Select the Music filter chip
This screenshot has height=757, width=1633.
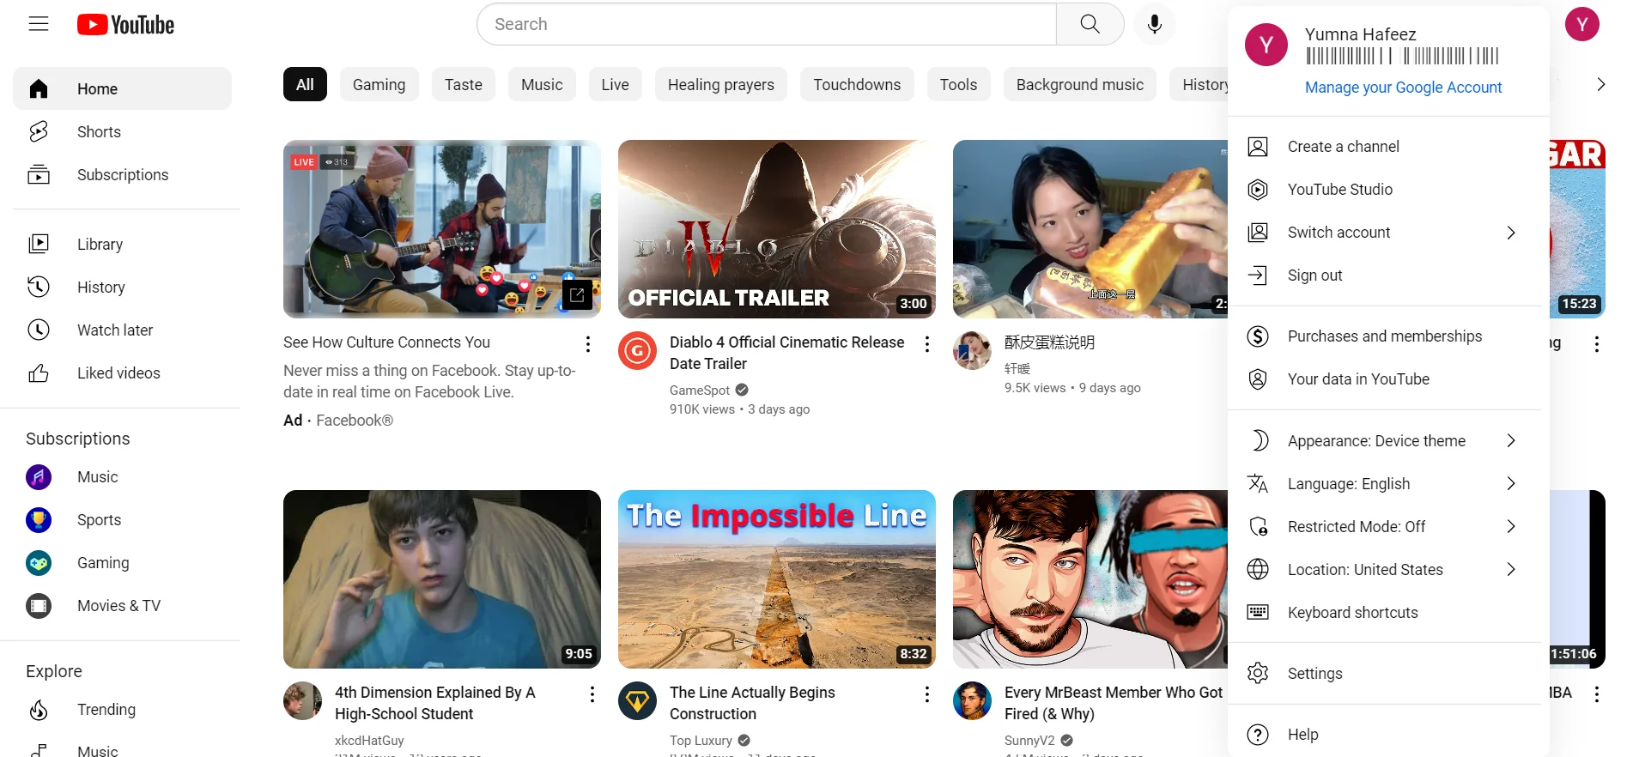click(x=542, y=84)
